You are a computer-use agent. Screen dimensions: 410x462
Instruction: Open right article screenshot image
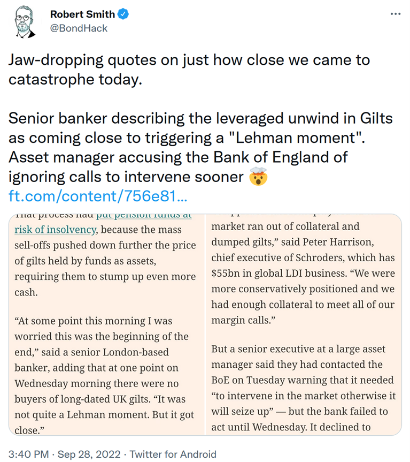pos(303,324)
